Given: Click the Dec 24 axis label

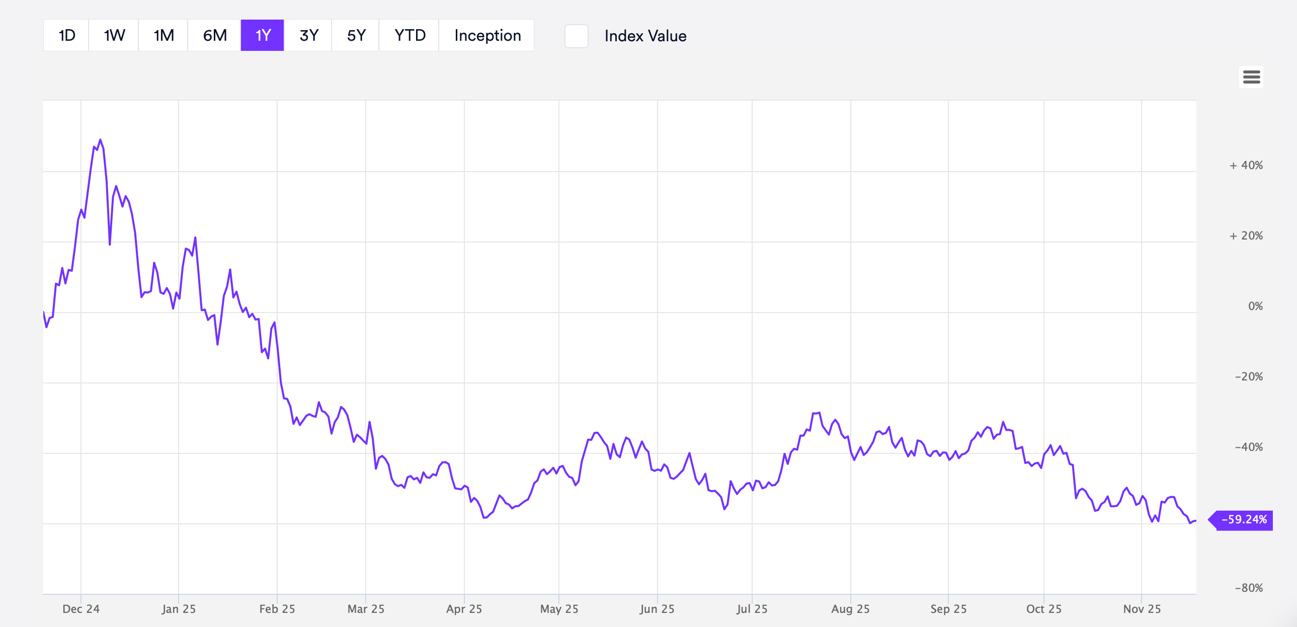Looking at the screenshot, I should 80,608.
